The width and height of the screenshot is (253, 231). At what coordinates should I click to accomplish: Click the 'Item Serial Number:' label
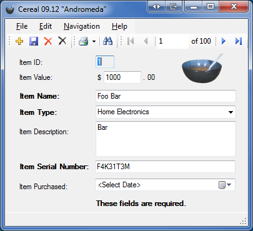click(x=54, y=167)
